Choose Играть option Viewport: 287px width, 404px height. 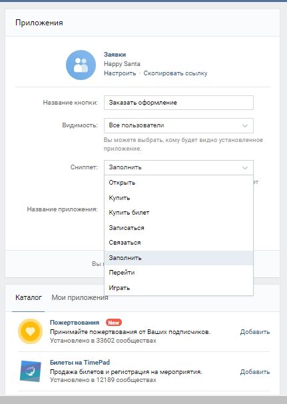pos(178,288)
